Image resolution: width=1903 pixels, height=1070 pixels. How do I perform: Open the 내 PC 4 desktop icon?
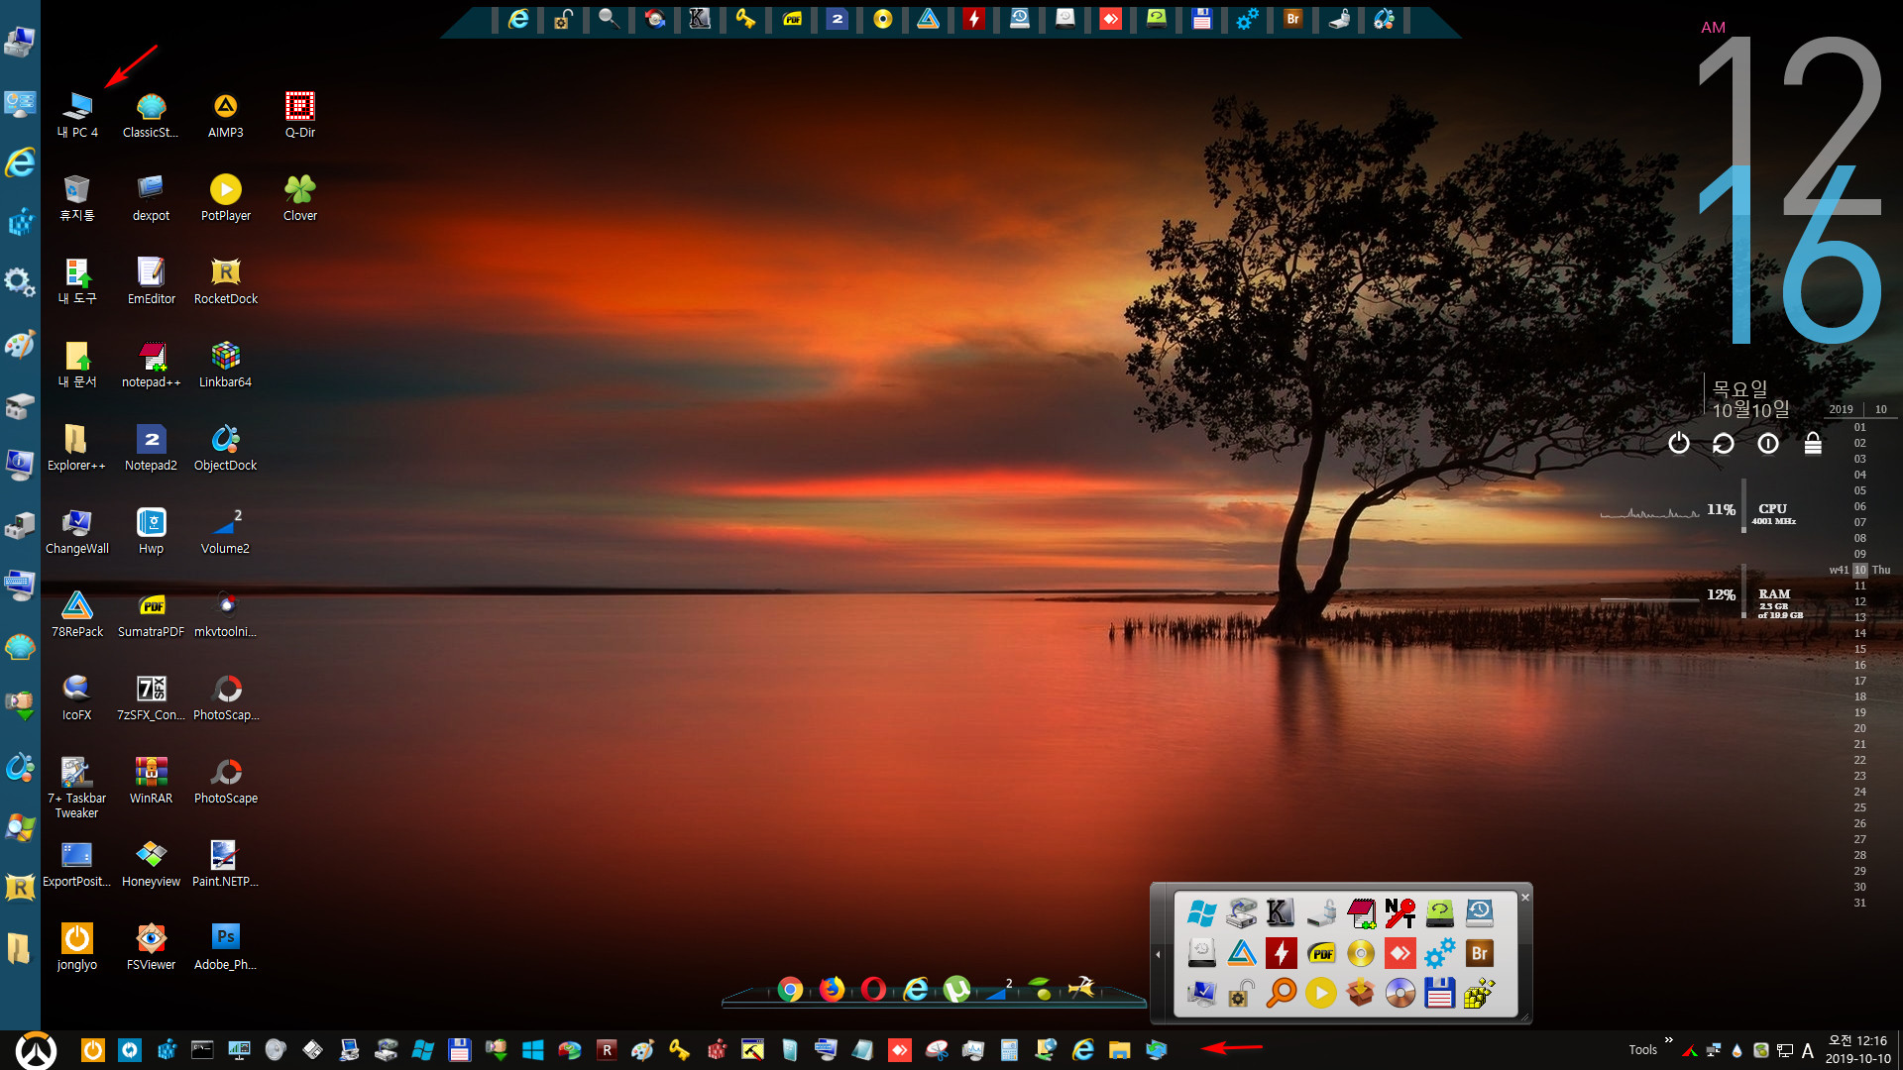[x=77, y=114]
